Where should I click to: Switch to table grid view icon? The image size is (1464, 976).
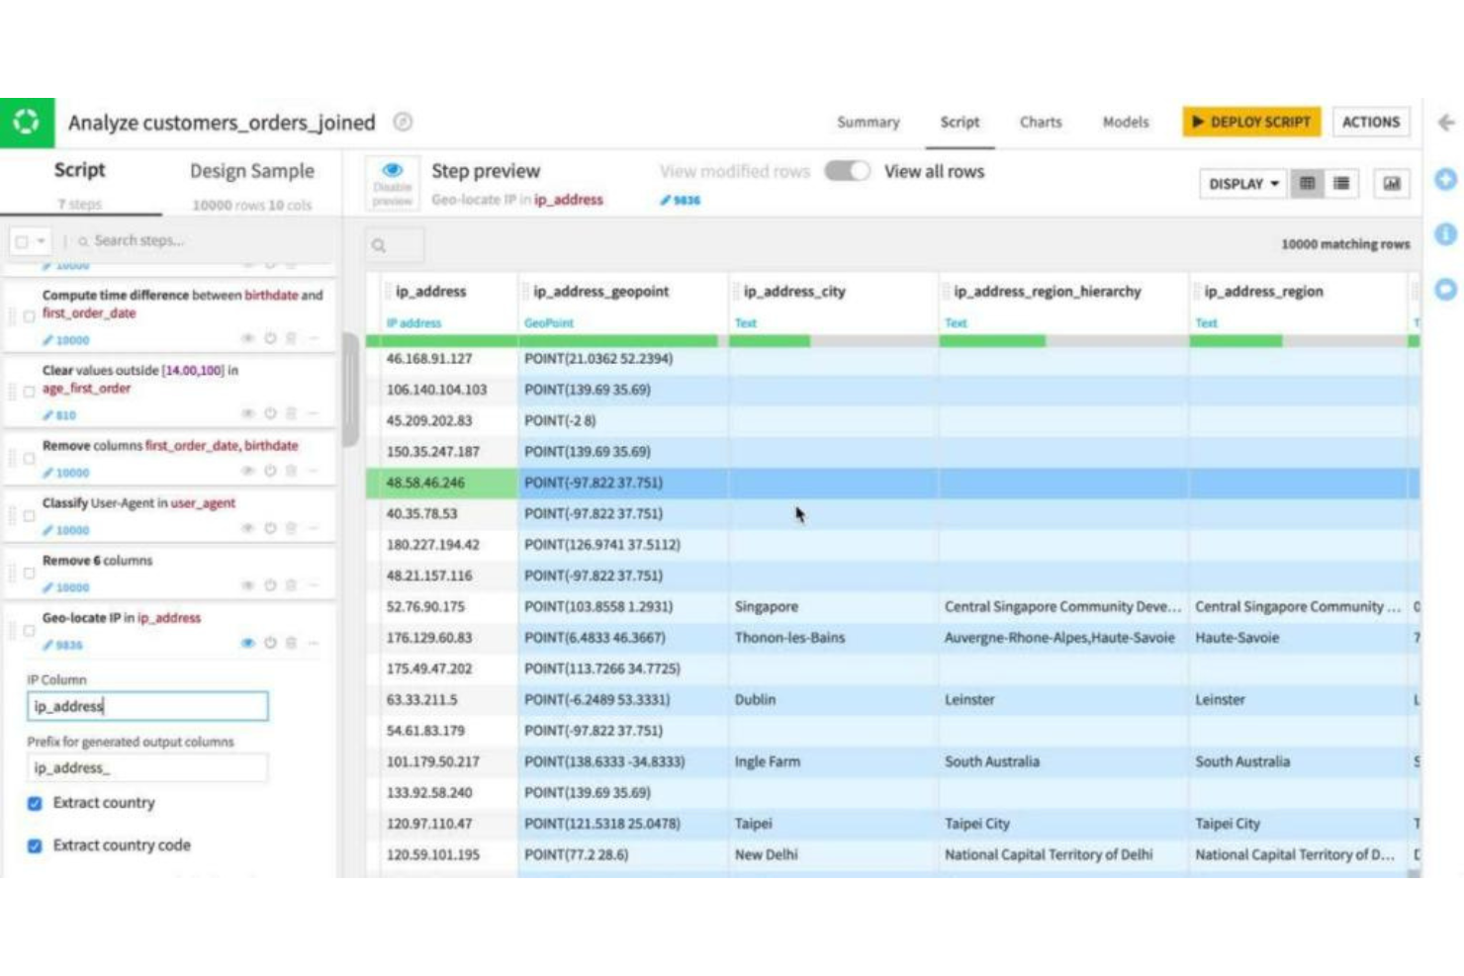[x=1307, y=183]
